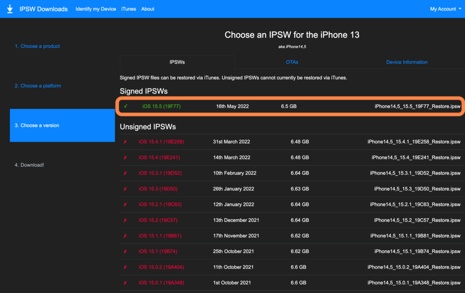Click red X icon for iOS 15.0.1
The width and height of the screenshot is (465, 293).
coord(125,283)
